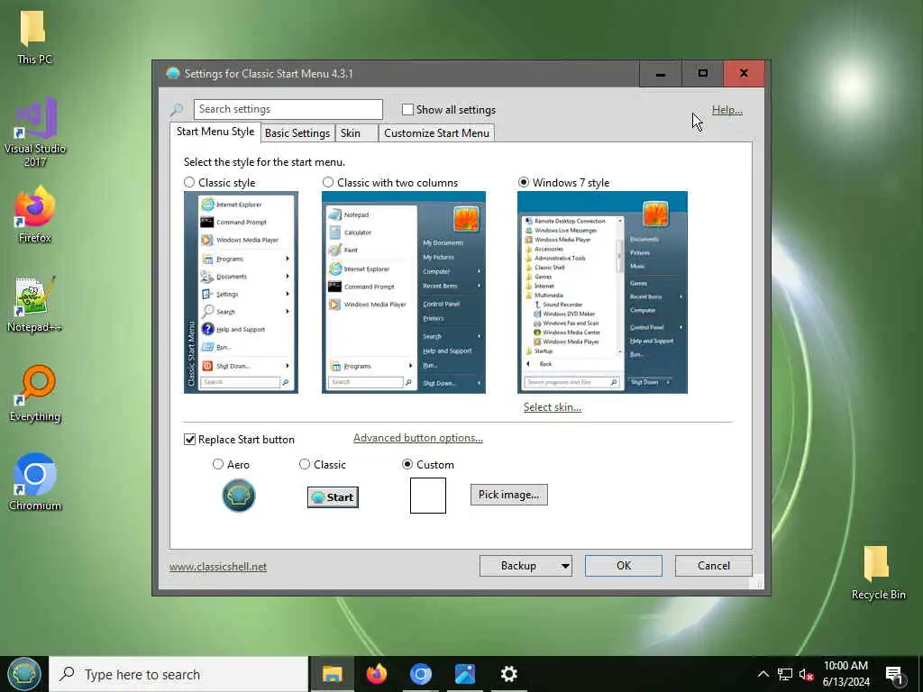Visit www.classicshell.net link
Screen dimensions: 923x692
[x=218, y=567]
